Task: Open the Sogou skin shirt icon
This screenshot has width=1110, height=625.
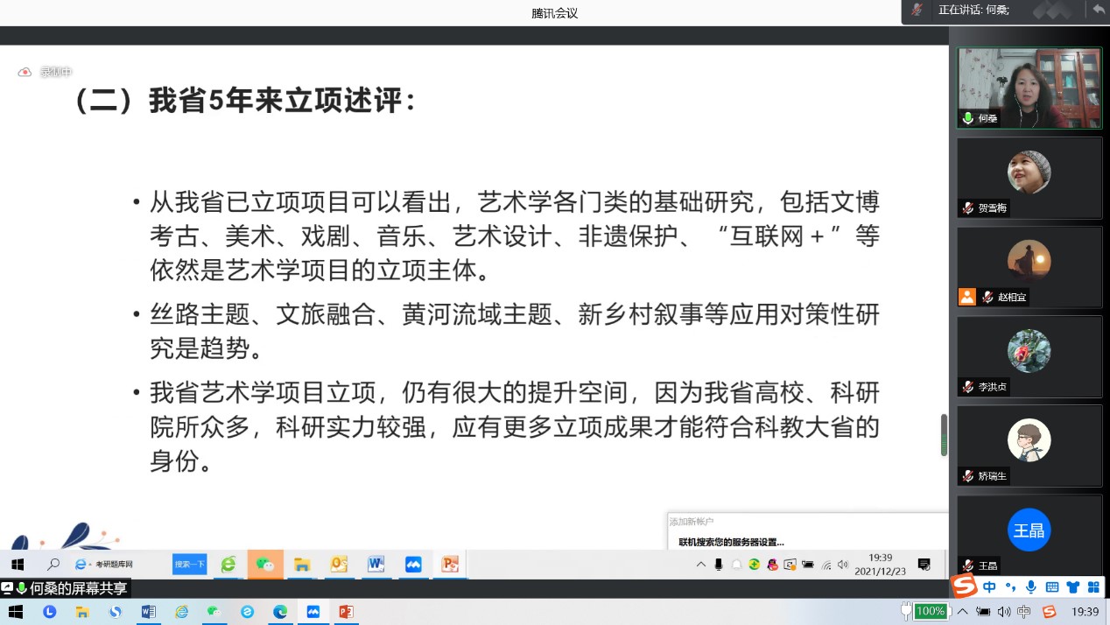Action: point(1072,587)
